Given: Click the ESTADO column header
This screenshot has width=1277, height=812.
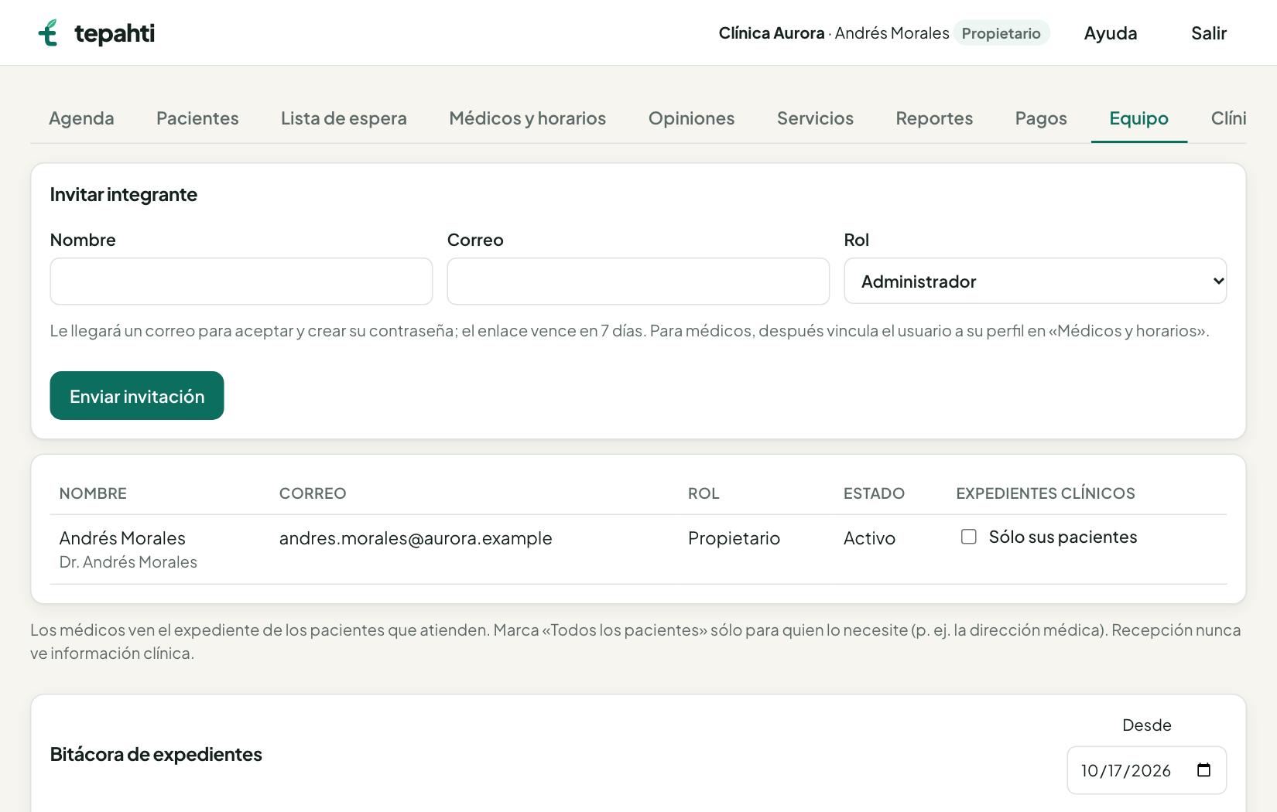Looking at the screenshot, I should (x=874, y=493).
